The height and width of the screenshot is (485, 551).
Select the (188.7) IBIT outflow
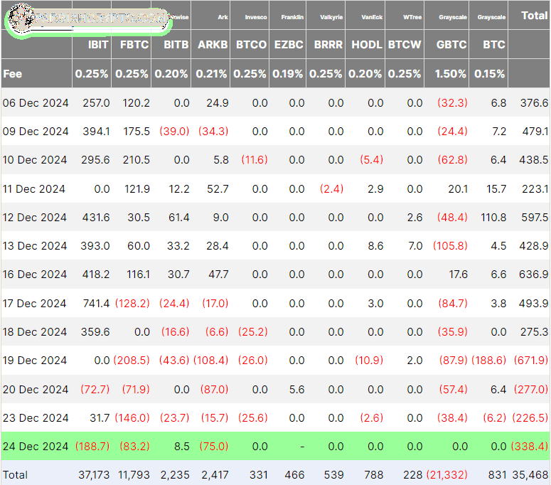92,447
